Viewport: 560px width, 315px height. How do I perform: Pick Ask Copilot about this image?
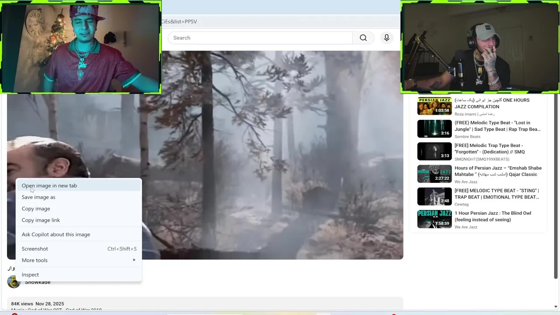point(79,234)
